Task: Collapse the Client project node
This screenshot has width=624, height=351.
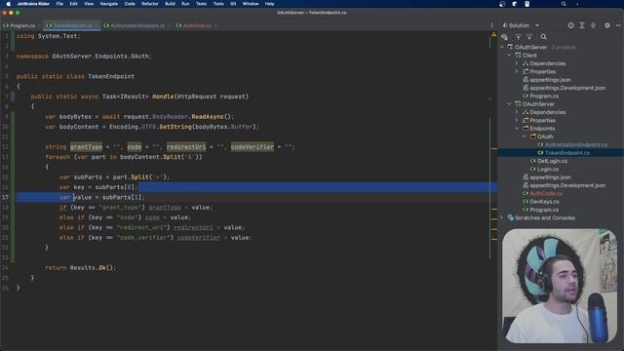Action: 509,56
